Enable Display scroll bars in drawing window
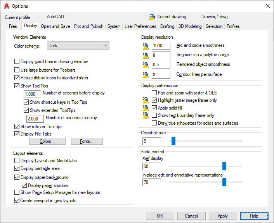This screenshot has width=274, height=223. 17,62
